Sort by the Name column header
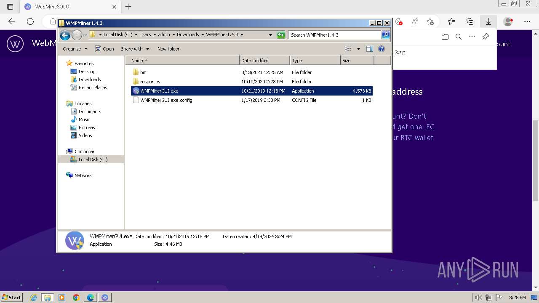539x303 pixels. [182, 61]
